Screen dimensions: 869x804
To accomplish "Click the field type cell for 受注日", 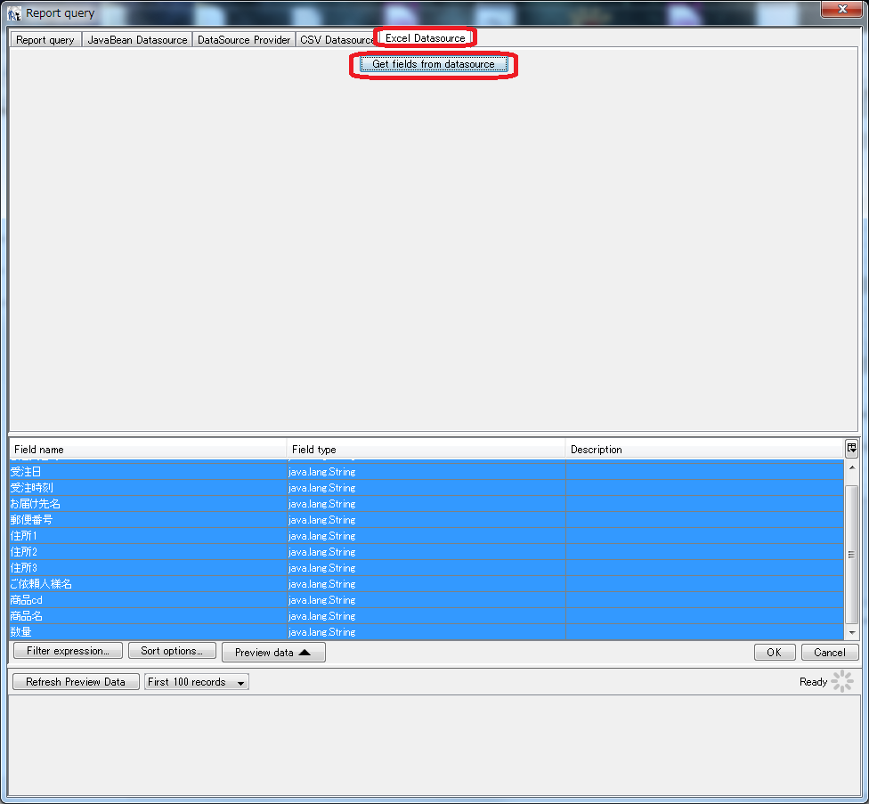I will coord(426,472).
